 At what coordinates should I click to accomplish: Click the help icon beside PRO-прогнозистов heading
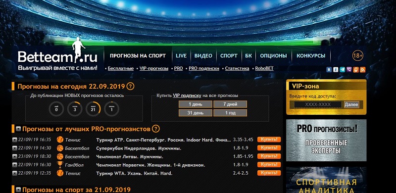156,129
